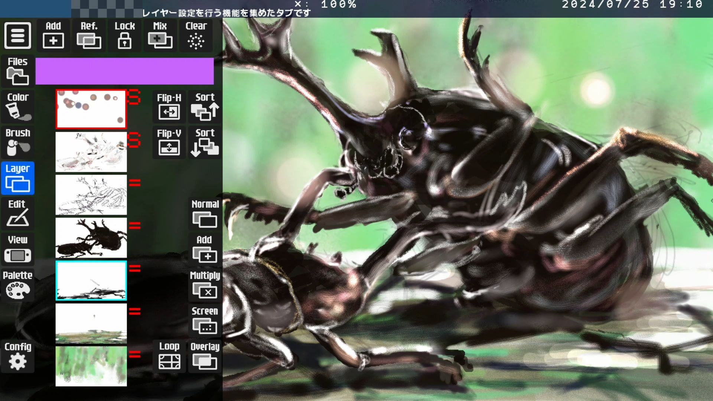Image resolution: width=713 pixels, height=401 pixels.
Task: Toggle the marker beside the pink sketch layer
Action: coord(134,140)
